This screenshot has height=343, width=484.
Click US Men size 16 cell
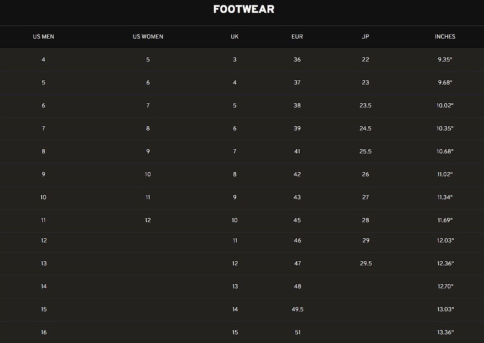pyautogui.click(x=44, y=332)
